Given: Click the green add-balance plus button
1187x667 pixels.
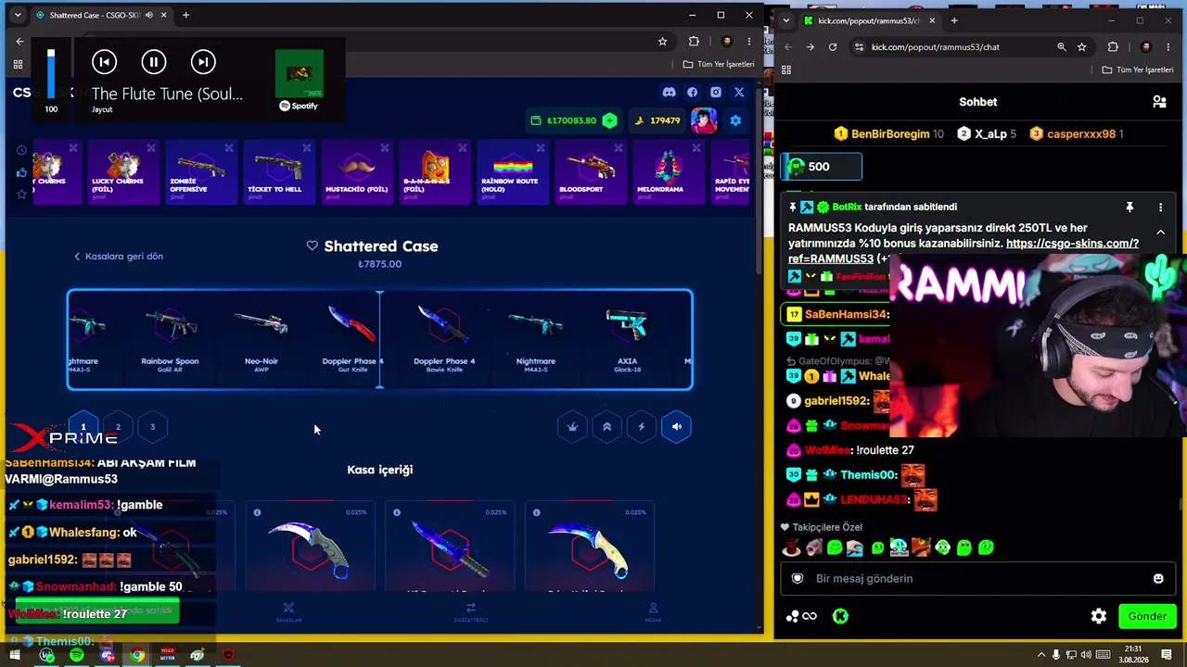Looking at the screenshot, I should [x=609, y=120].
